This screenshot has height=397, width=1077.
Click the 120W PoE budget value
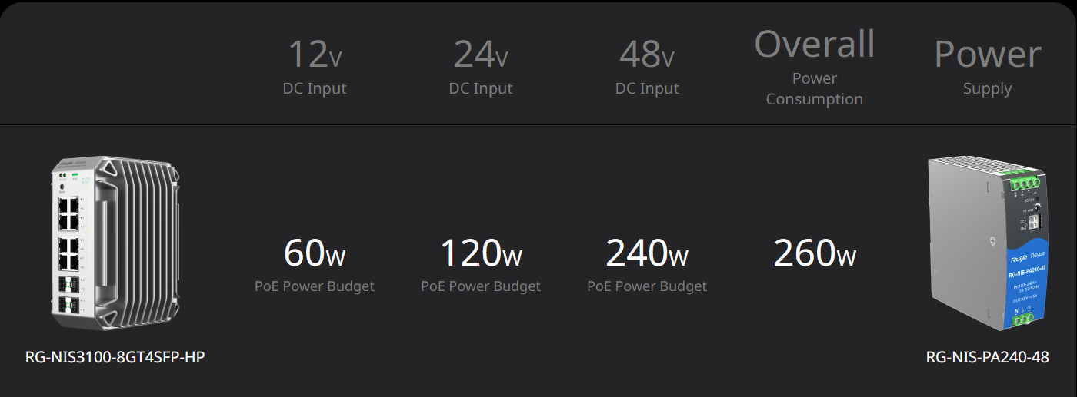[x=481, y=253]
